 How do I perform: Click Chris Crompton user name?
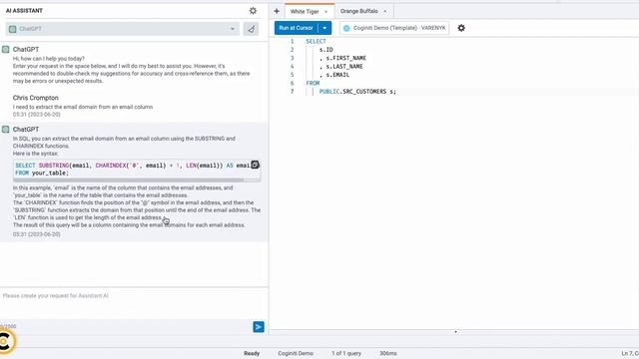point(36,98)
